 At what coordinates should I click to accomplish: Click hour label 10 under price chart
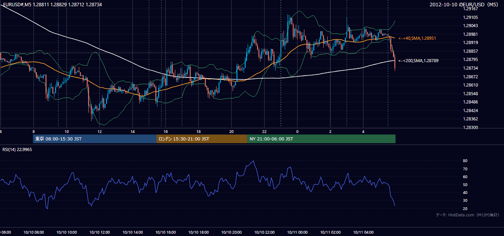click(x=67, y=131)
